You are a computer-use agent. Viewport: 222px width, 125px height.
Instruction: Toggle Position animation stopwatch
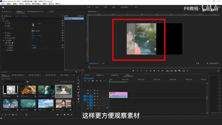6,23
